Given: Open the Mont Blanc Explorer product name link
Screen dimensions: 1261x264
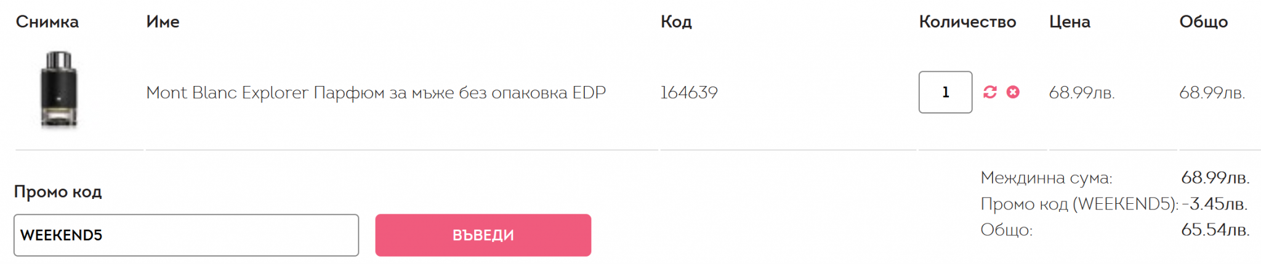Looking at the screenshot, I should [376, 93].
